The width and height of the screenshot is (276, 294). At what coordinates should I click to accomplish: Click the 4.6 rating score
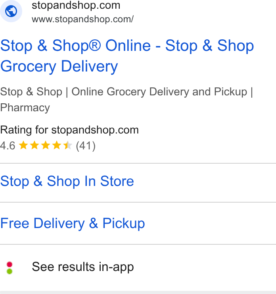point(8,146)
